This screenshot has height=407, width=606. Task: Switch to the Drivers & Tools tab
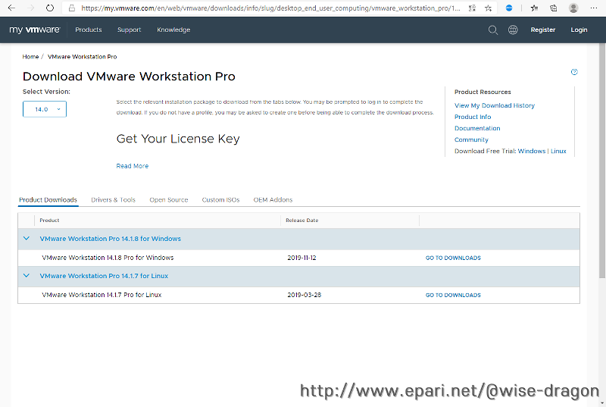(x=113, y=200)
